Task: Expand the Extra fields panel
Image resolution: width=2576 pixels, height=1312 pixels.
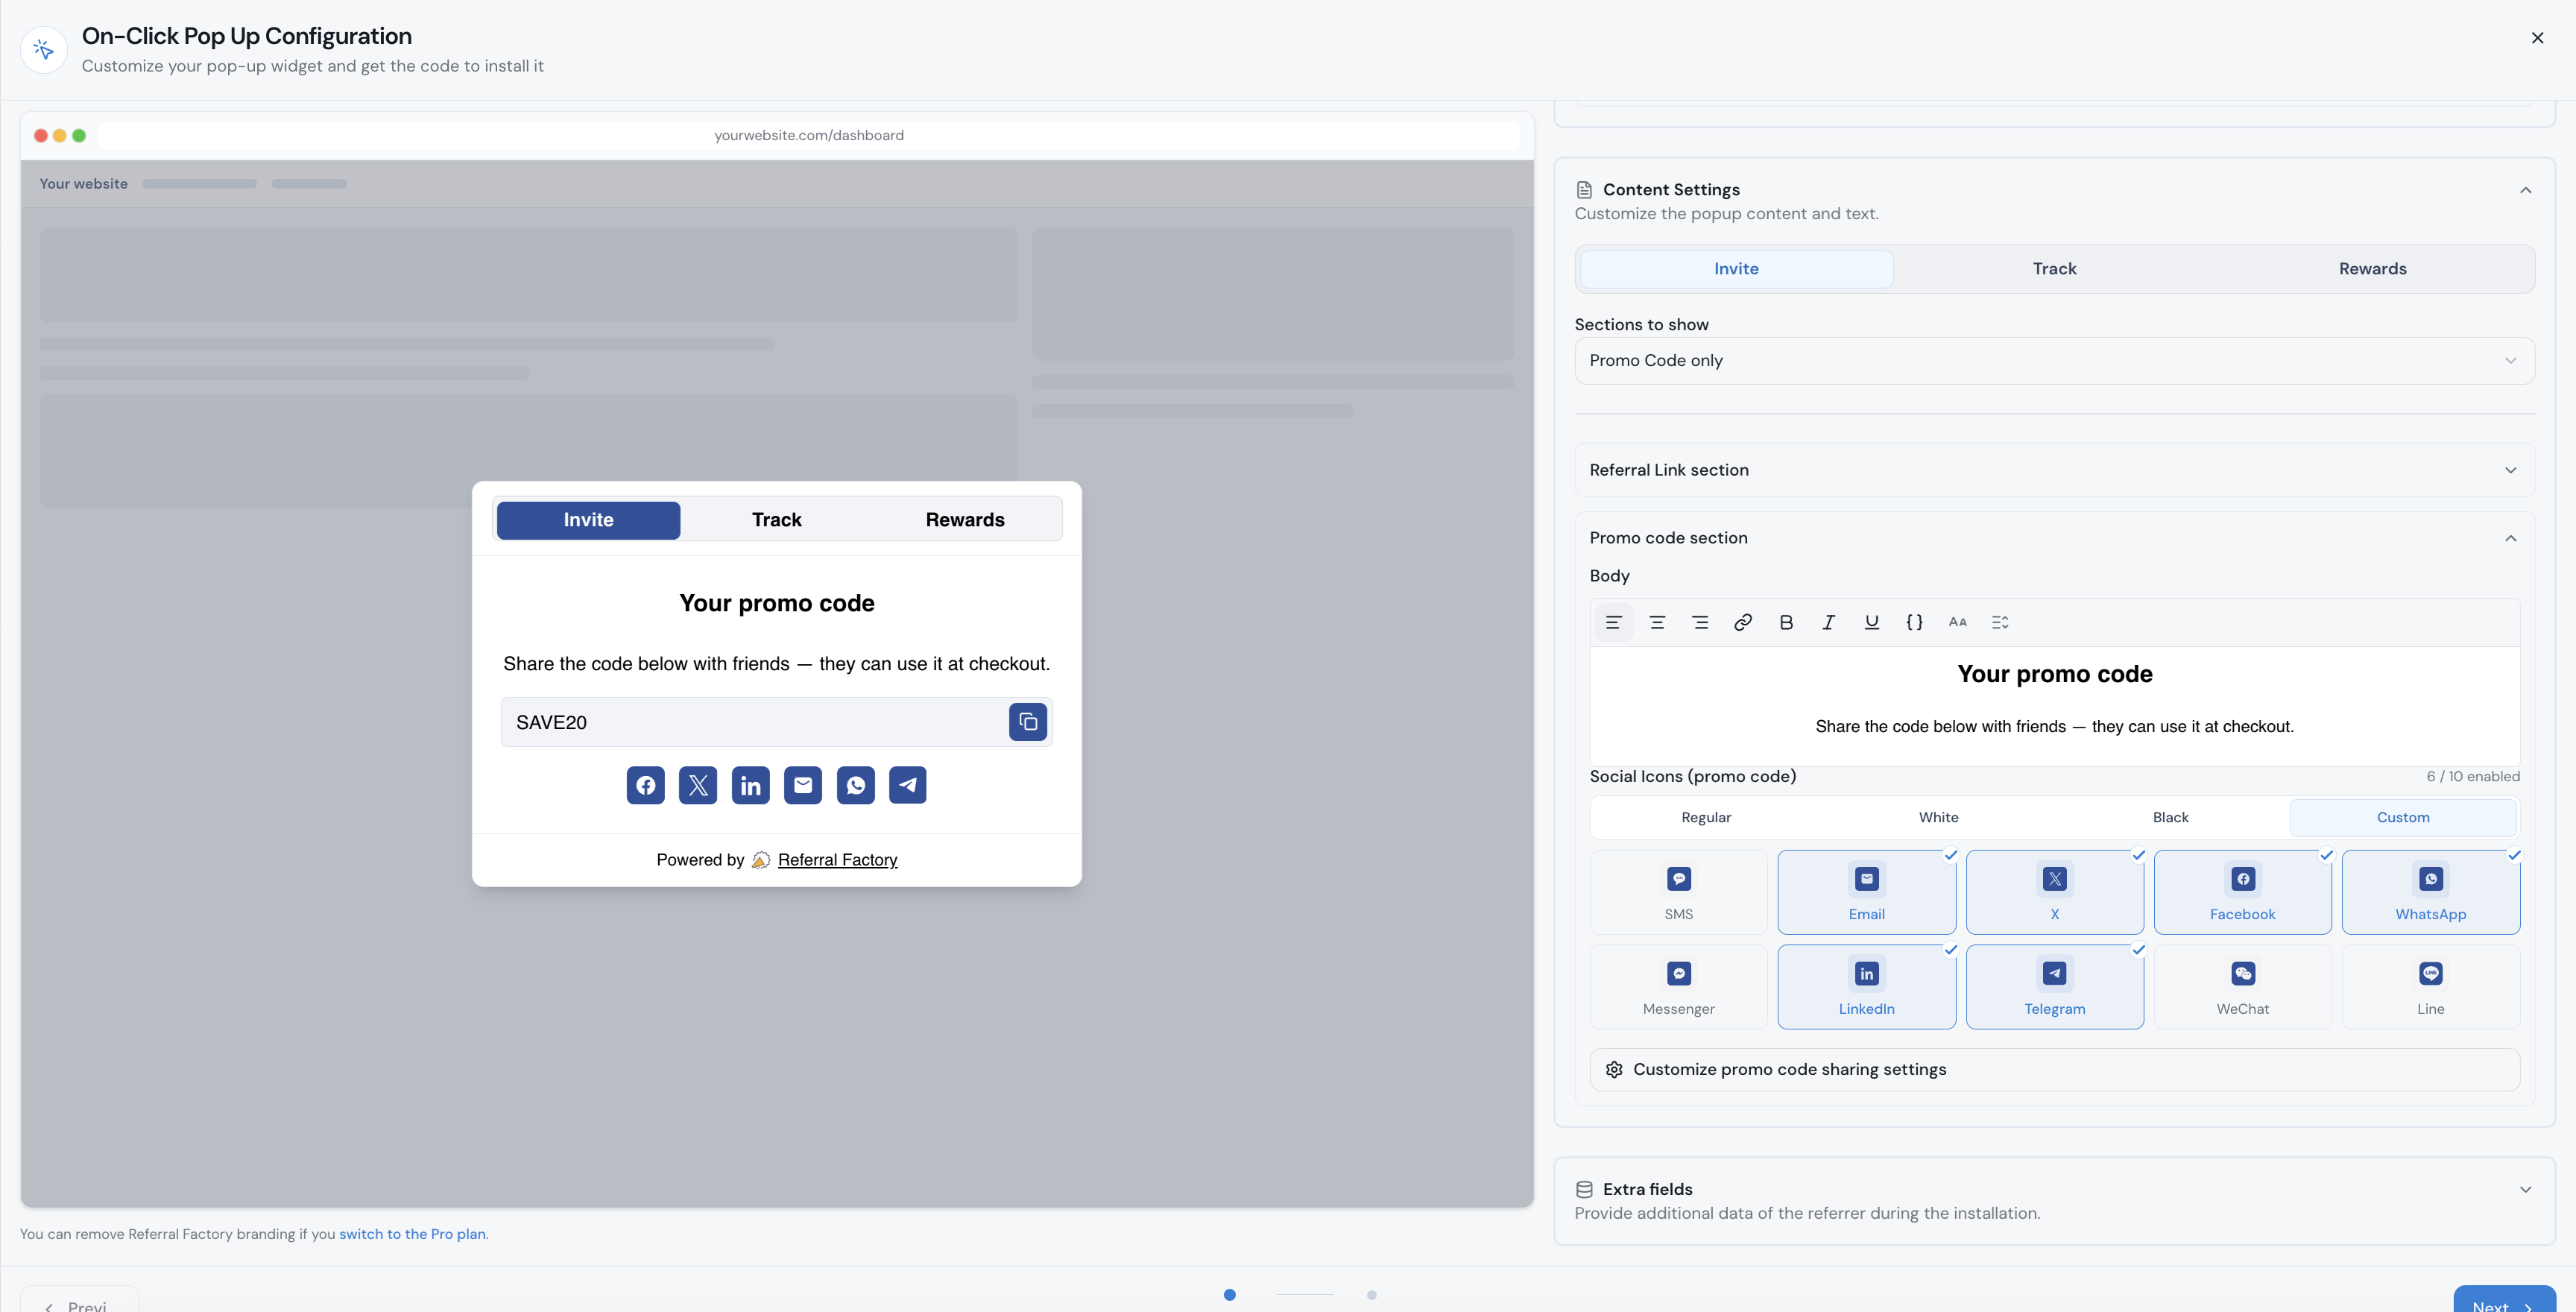Action: coord(2525,1189)
